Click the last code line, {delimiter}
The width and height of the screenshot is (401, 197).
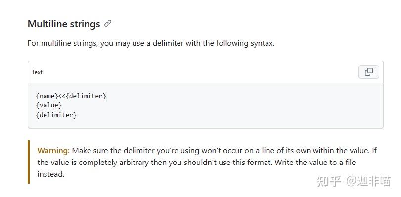pyautogui.click(x=56, y=115)
